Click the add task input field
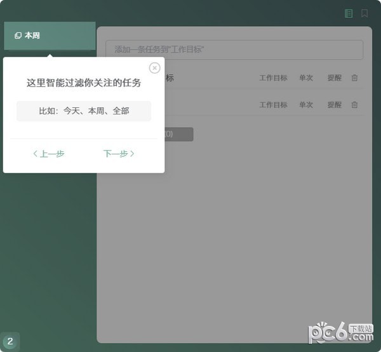The width and height of the screenshot is (381, 352). 234,50
